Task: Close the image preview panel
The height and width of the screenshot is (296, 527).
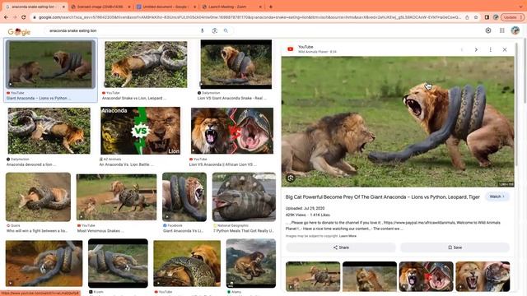Action: click(505, 49)
